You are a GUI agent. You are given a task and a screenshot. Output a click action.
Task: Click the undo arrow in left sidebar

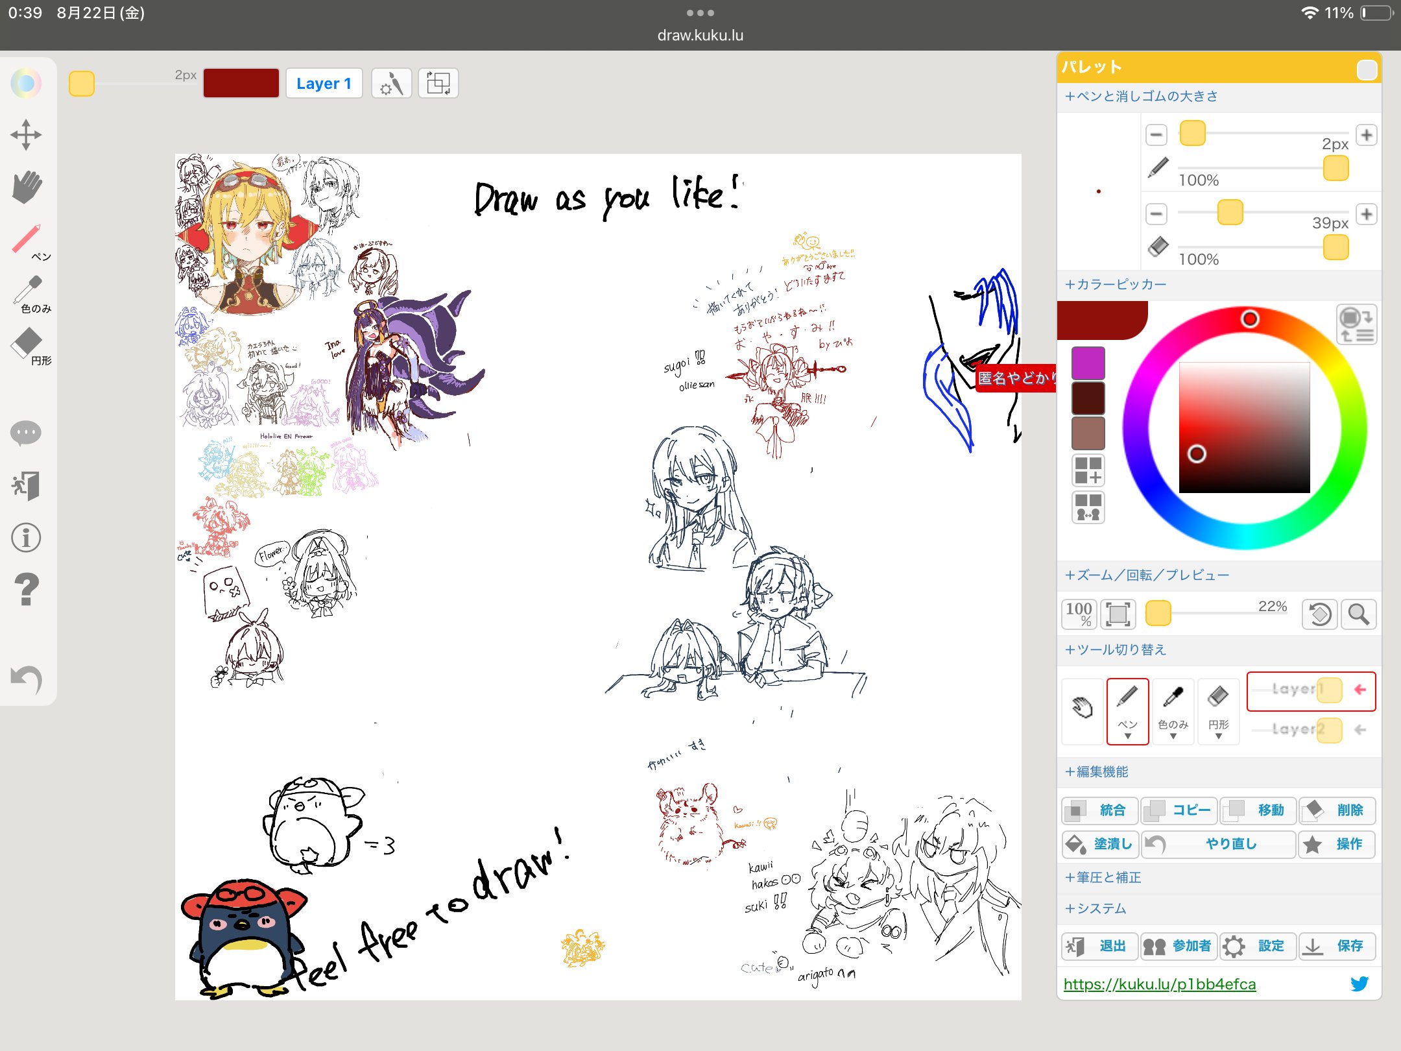tap(27, 679)
